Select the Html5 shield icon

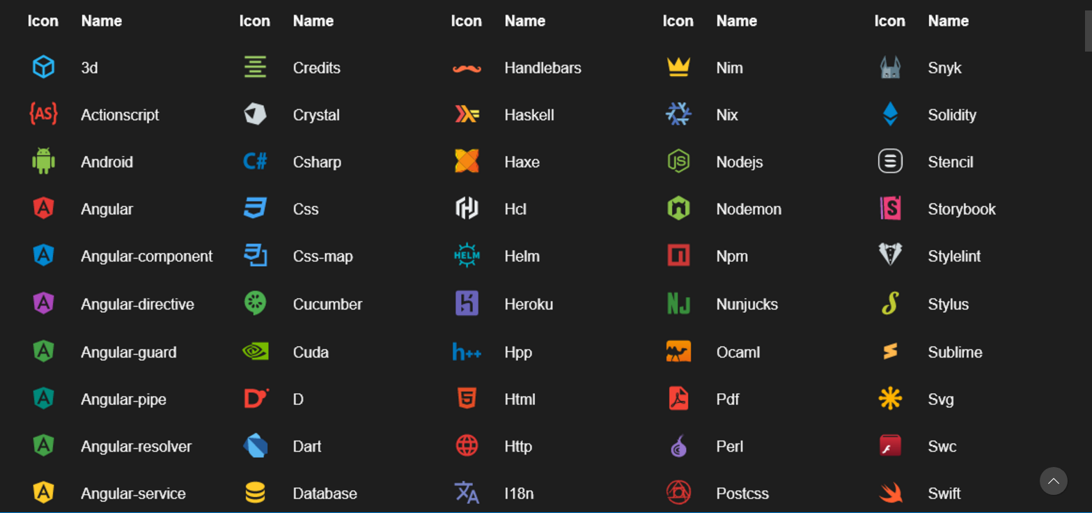point(467,399)
